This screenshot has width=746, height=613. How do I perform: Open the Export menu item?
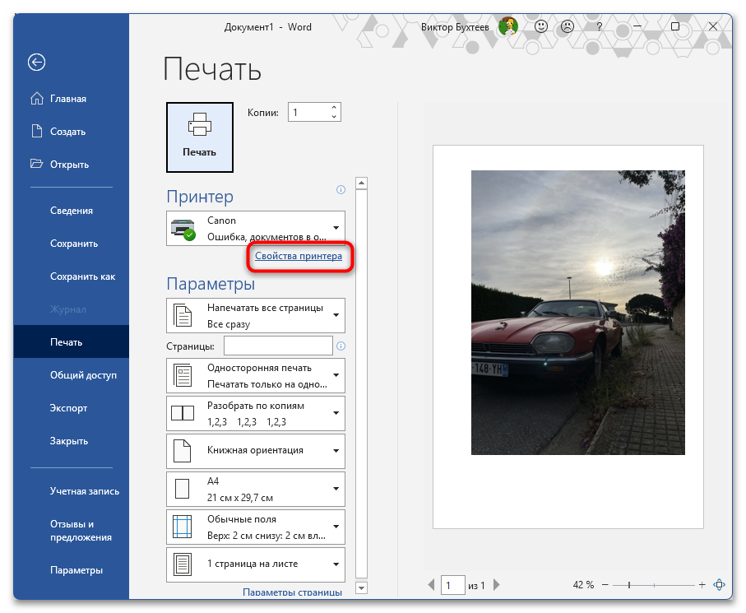point(68,408)
